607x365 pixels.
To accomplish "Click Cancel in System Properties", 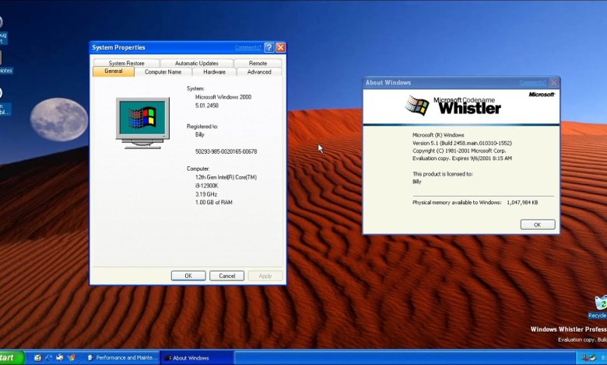I will 227,276.
